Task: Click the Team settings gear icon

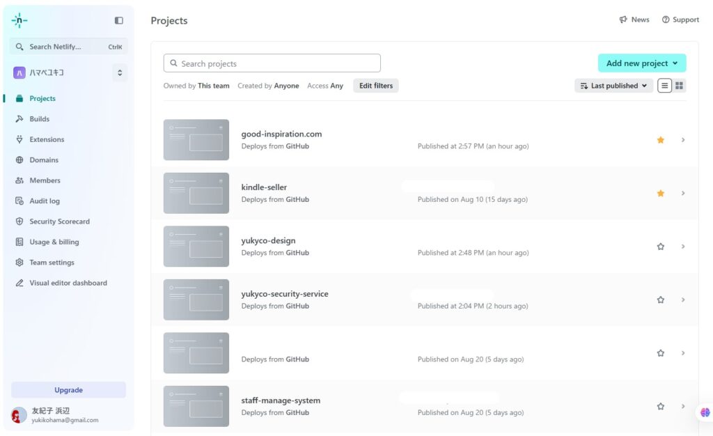Action: click(19, 263)
